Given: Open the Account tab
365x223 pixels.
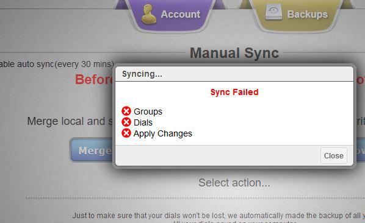Looking at the screenshot, I should (171, 15).
